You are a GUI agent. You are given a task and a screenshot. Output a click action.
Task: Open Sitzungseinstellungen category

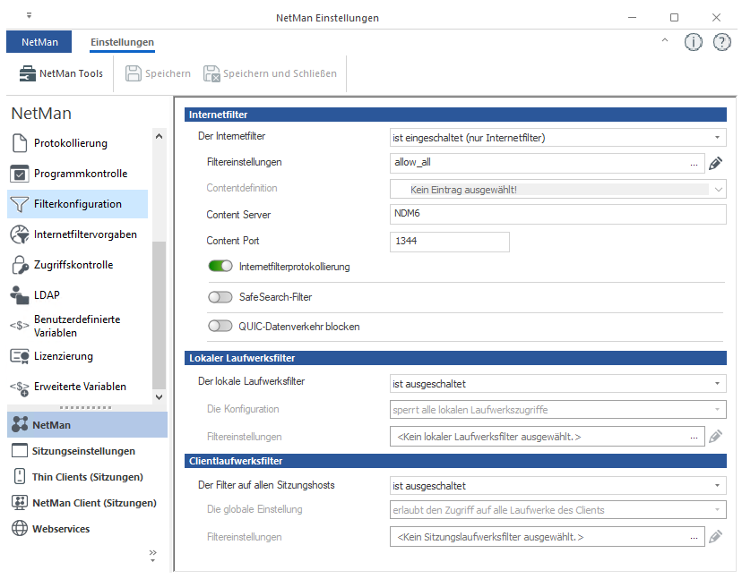[83, 451]
